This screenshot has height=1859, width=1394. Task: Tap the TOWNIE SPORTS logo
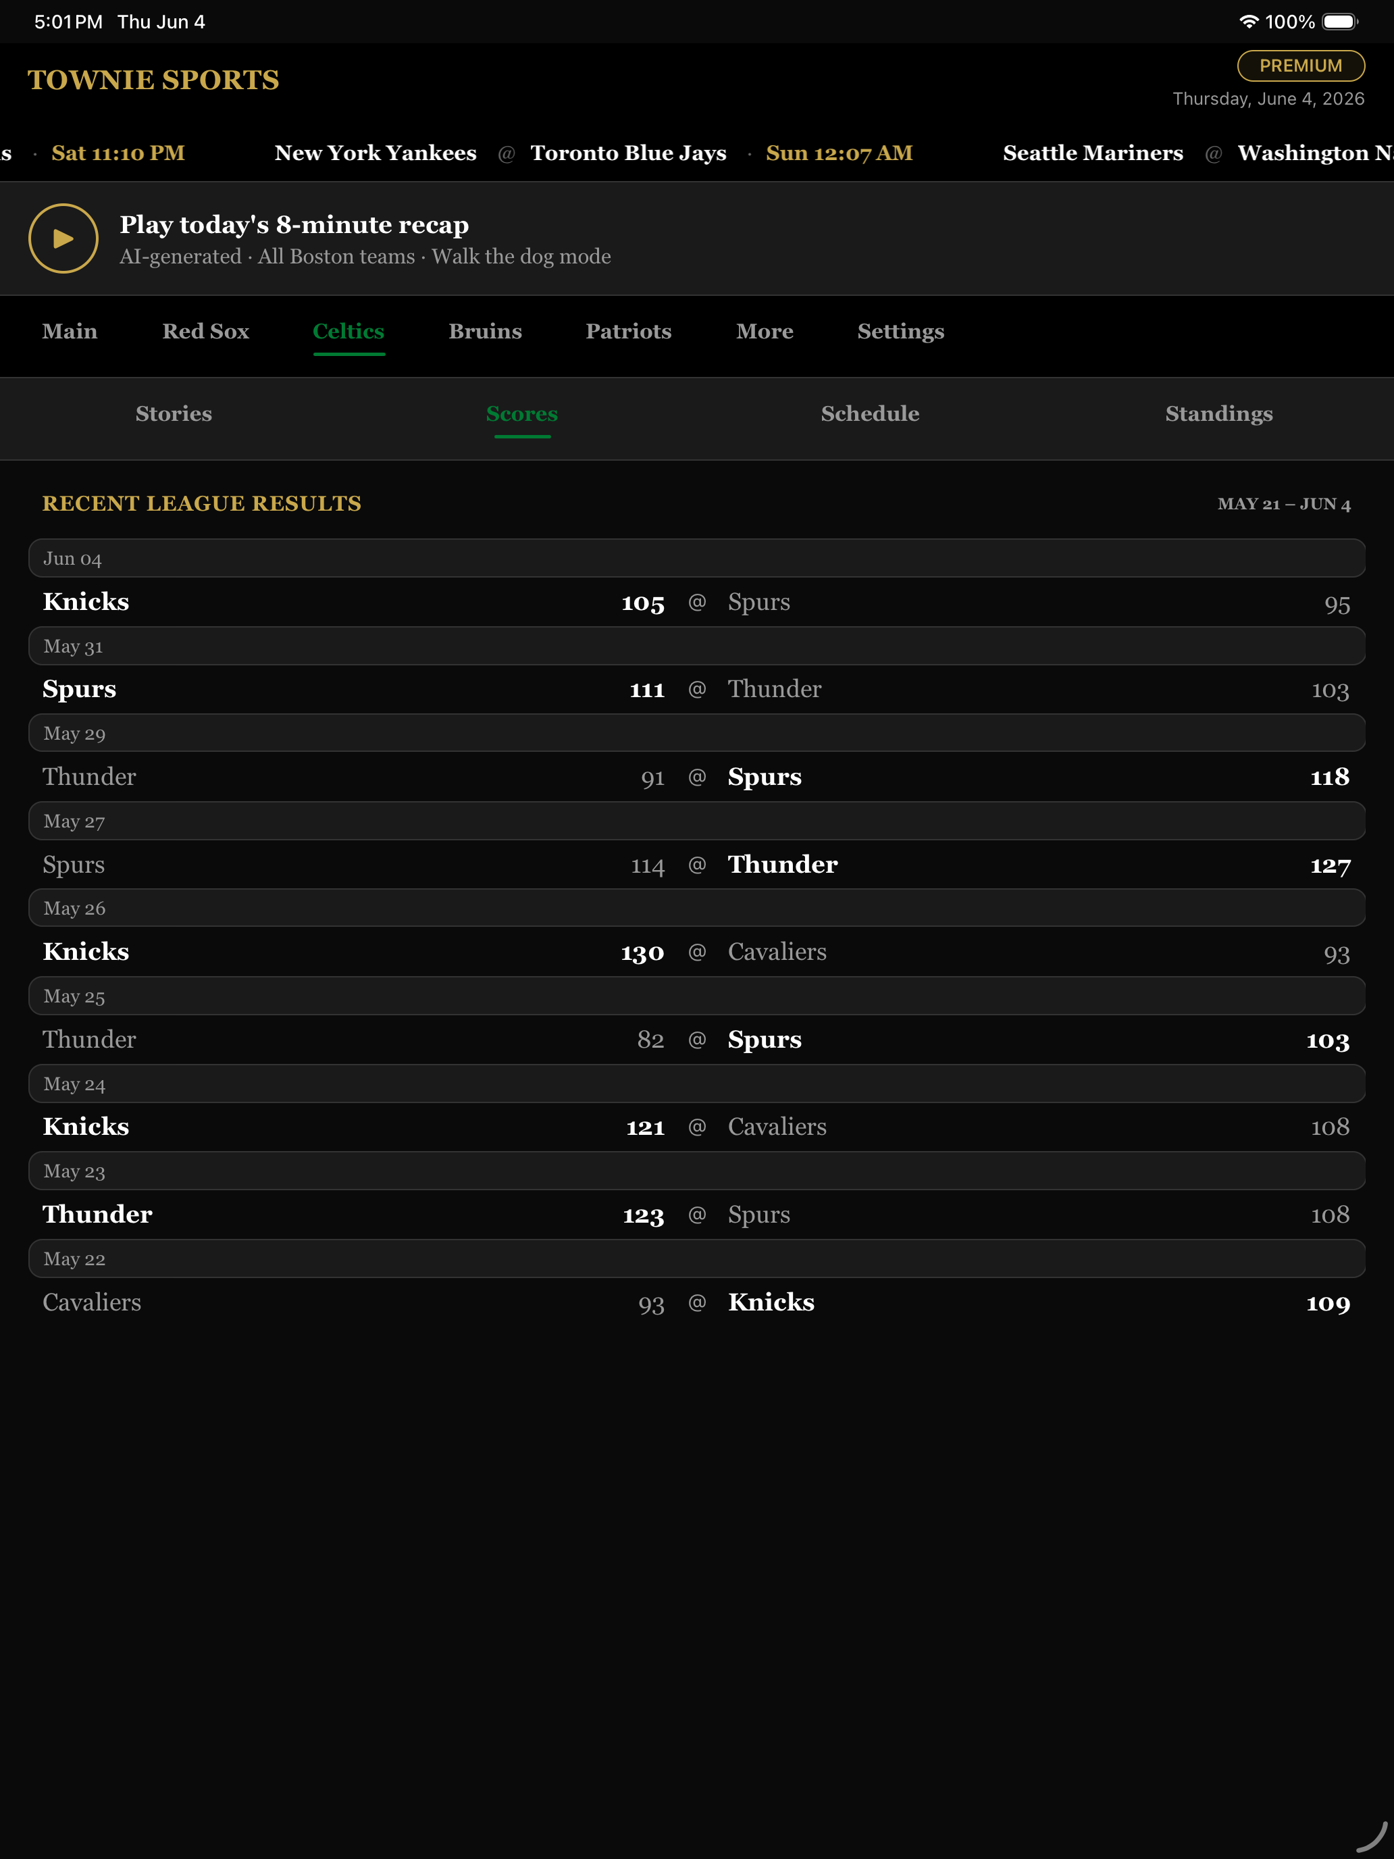pos(153,80)
